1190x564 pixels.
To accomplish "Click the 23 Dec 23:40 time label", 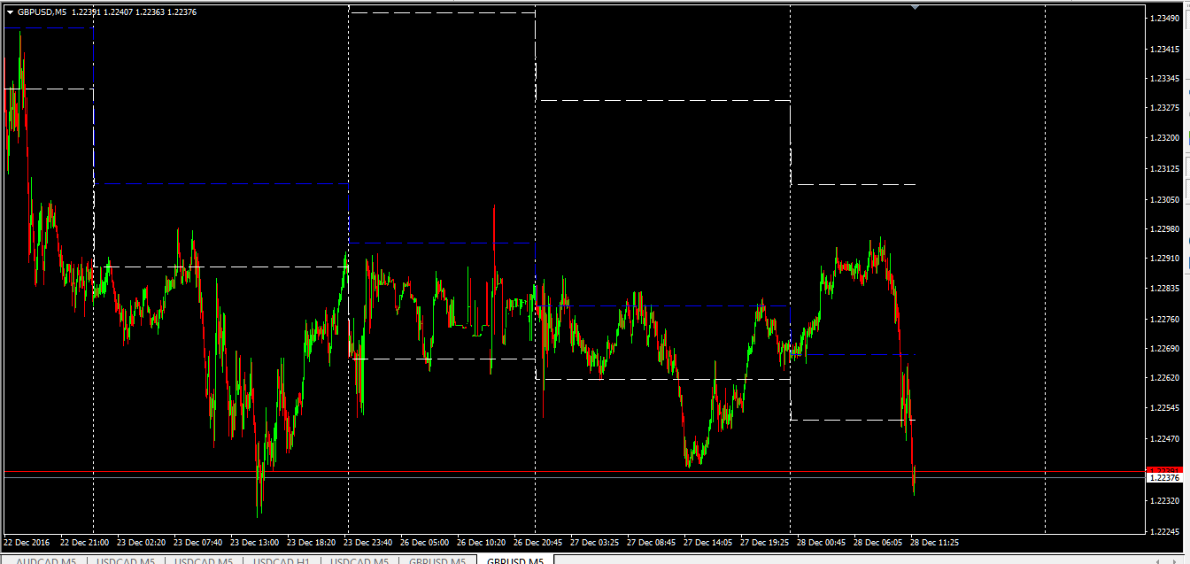I will (368, 542).
